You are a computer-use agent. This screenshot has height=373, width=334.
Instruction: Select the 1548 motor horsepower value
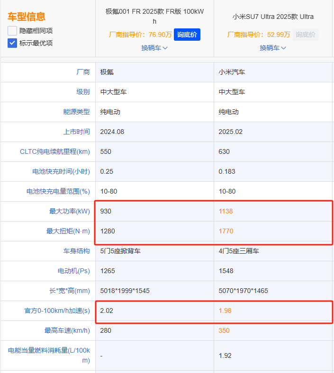tap(226, 271)
